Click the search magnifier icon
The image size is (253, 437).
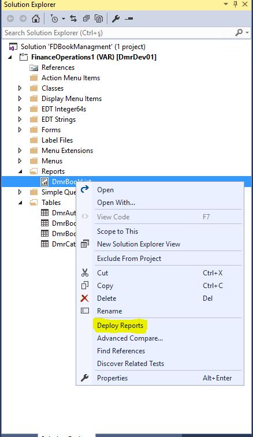click(239, 32)
